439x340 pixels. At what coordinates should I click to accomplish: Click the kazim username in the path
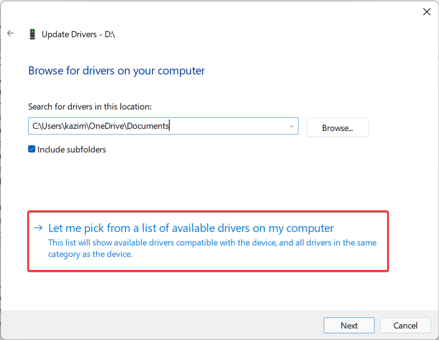click(77, 126)
